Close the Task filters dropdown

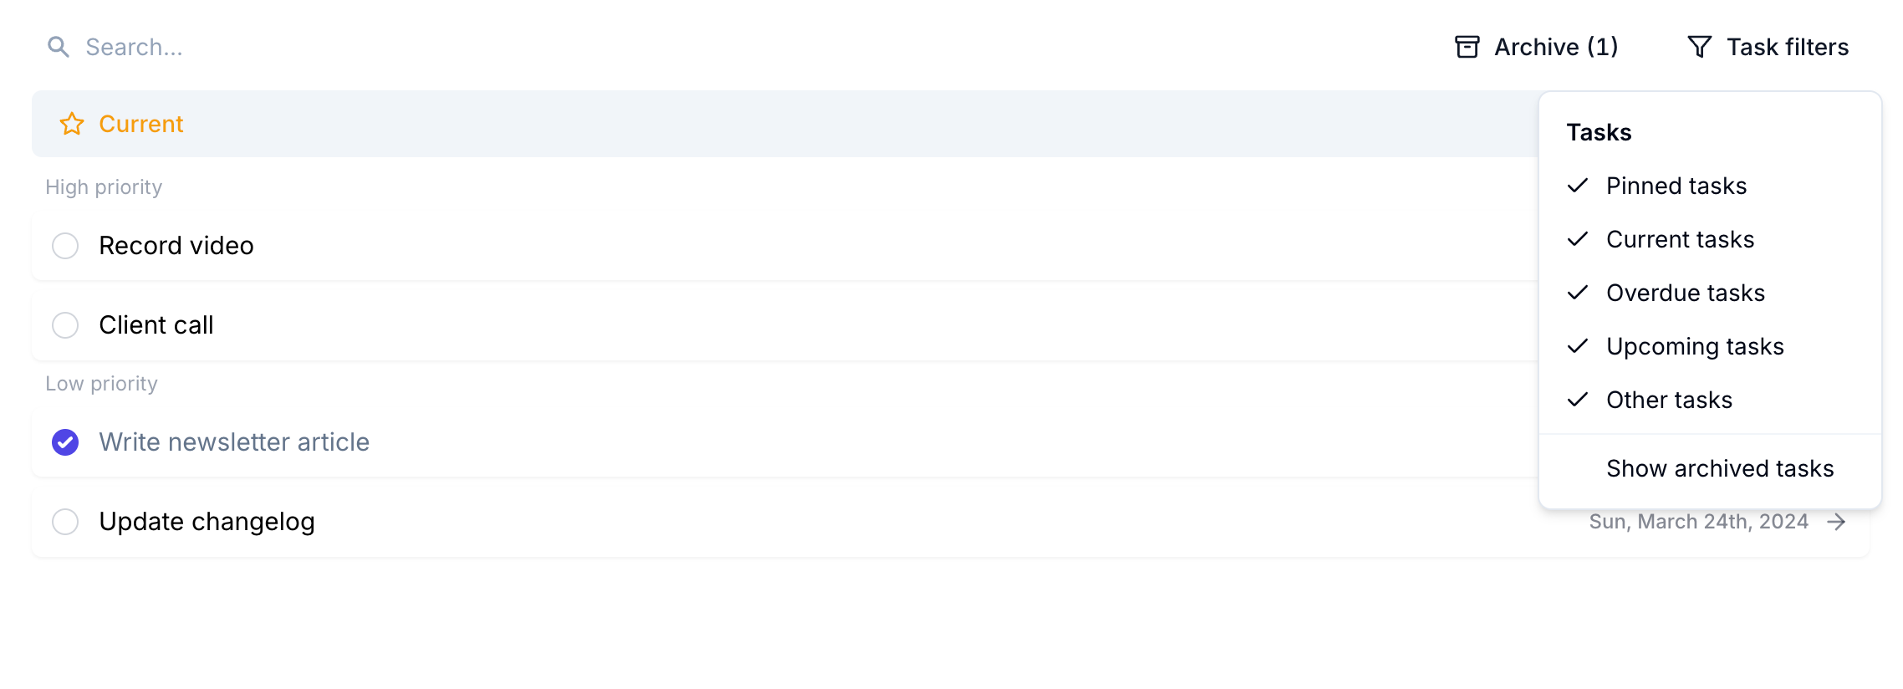[x=1768, y=47]
